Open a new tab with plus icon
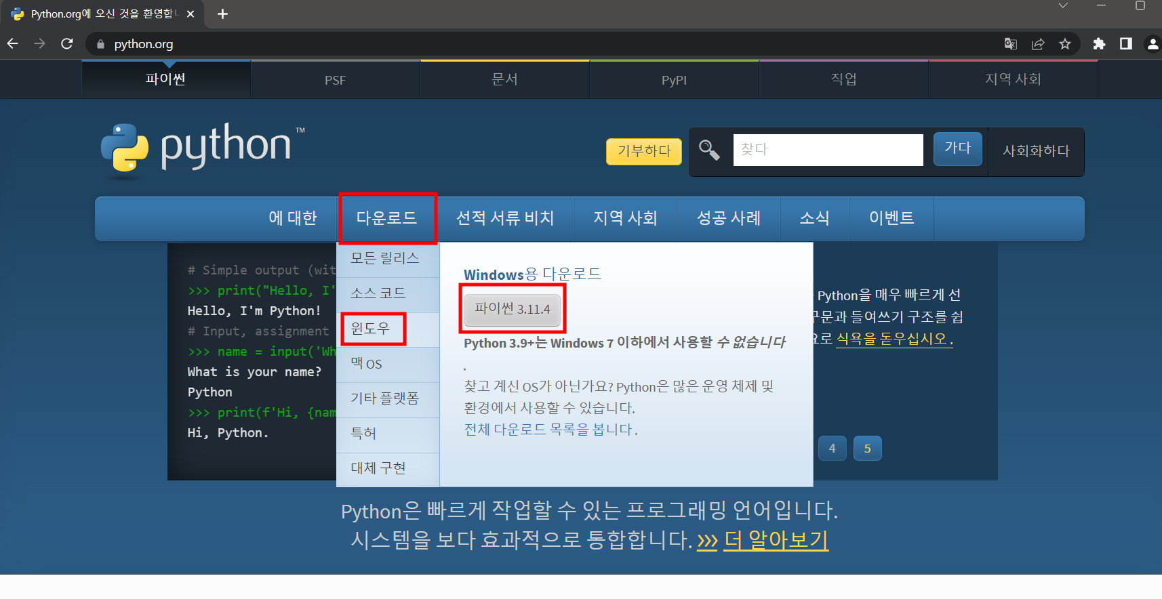The height and width of the screenshot is (599, 1162). coord(222,14)
